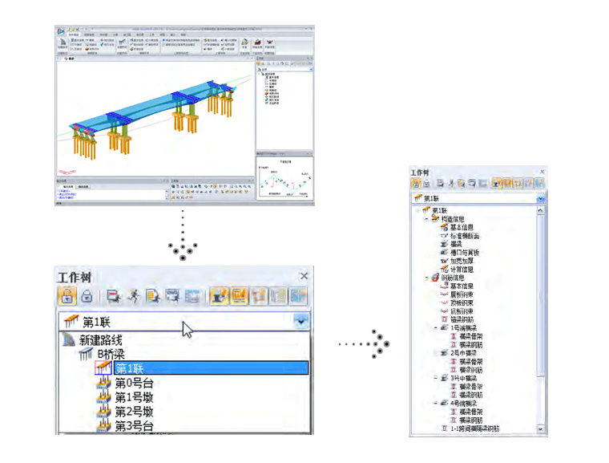Click the scroll-down arrow of the right tree
609x463 pixels.
540,428
